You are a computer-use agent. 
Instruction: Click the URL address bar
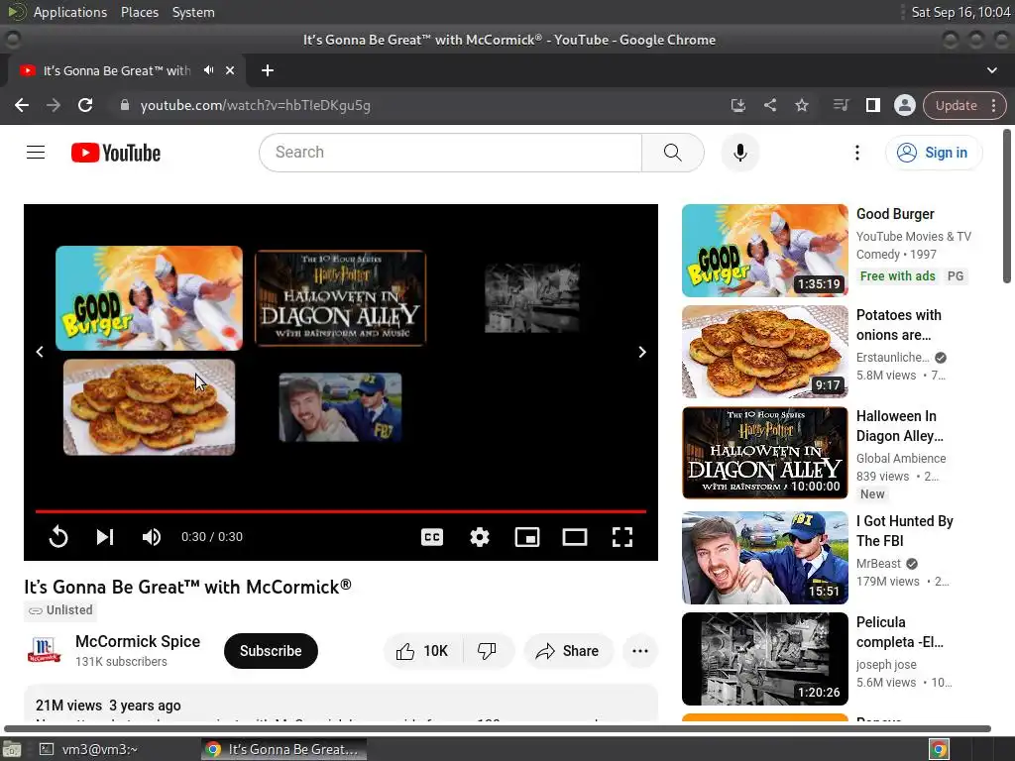tap(414, 105)
